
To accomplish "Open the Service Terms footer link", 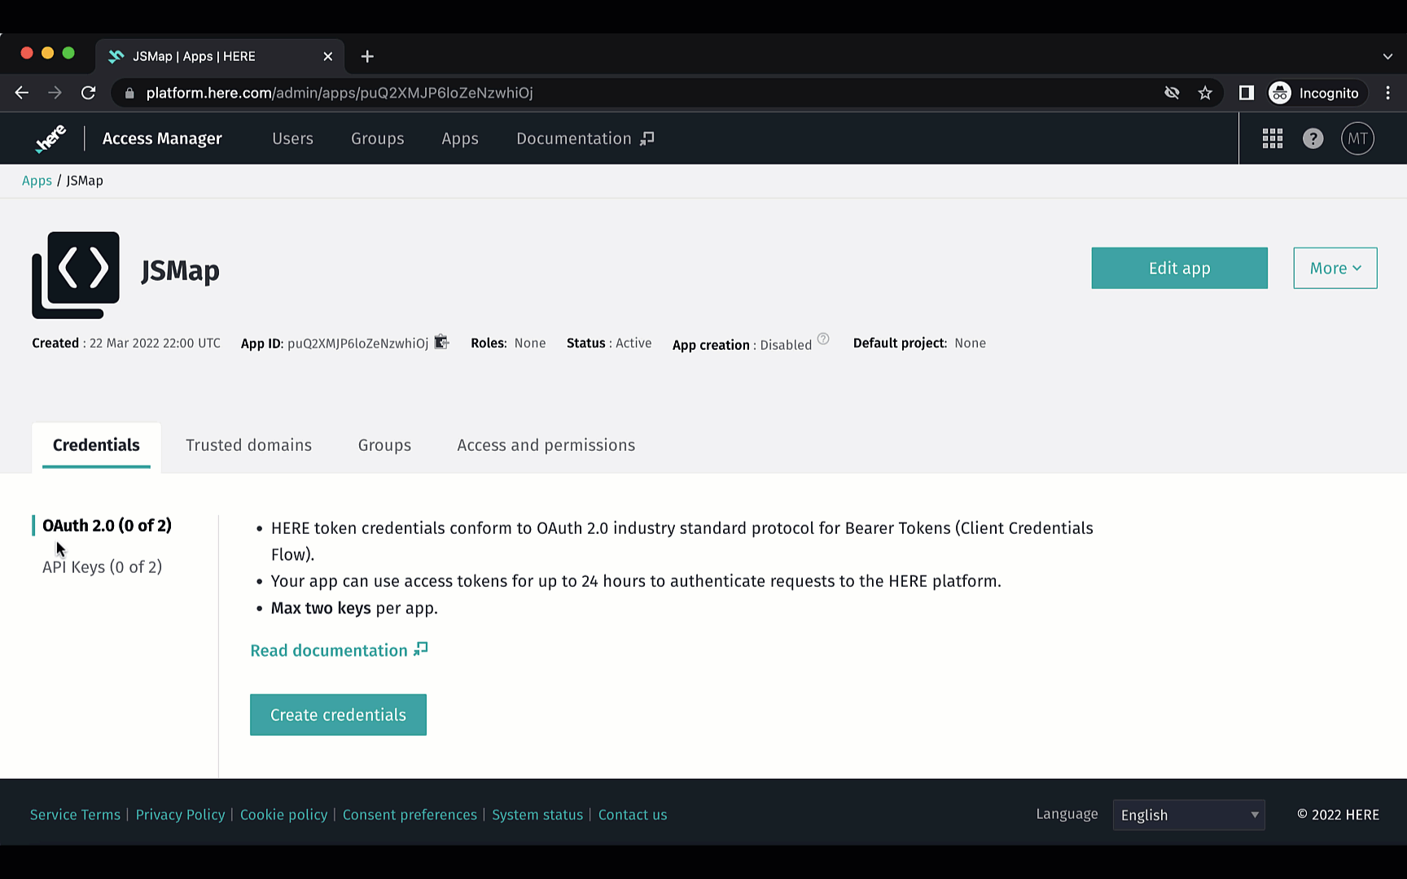I will tap(75, 815).
